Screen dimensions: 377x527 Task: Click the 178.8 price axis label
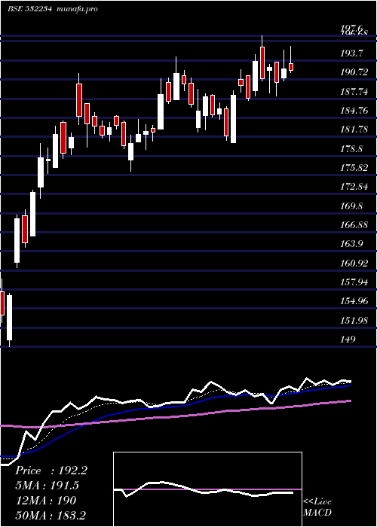tap(352, 148)
